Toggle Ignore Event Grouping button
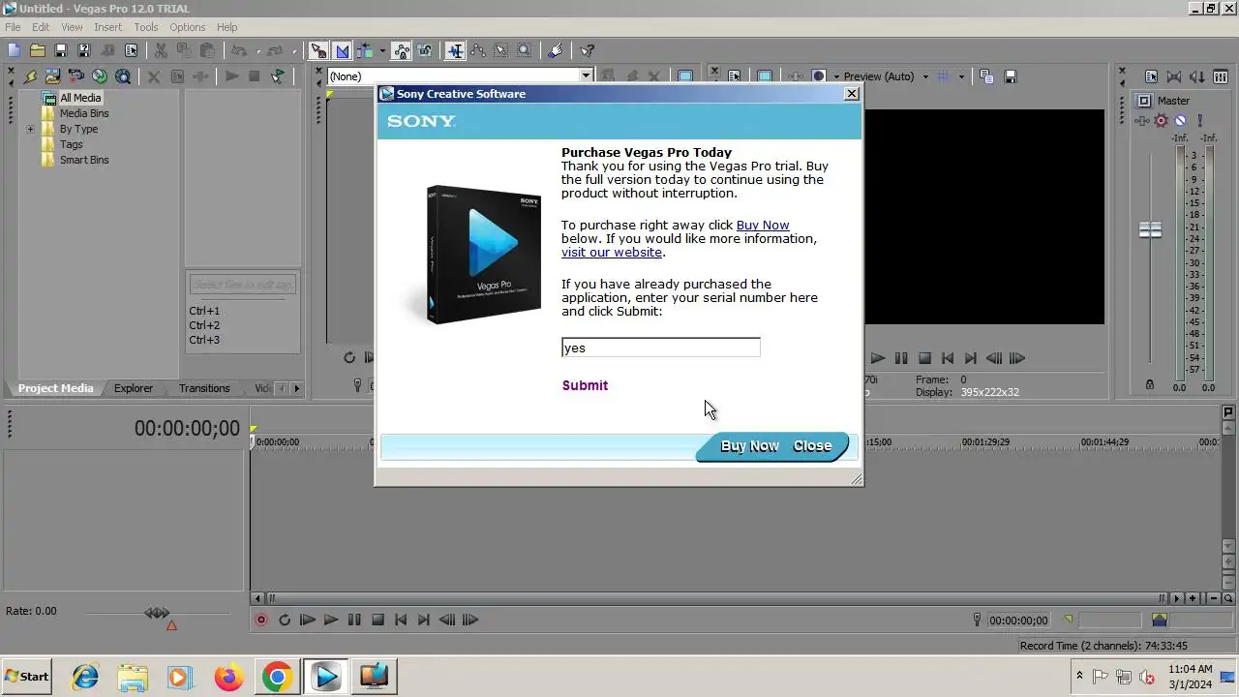The width and height of the screenshot is (1239, 697). tap(424, 50)
